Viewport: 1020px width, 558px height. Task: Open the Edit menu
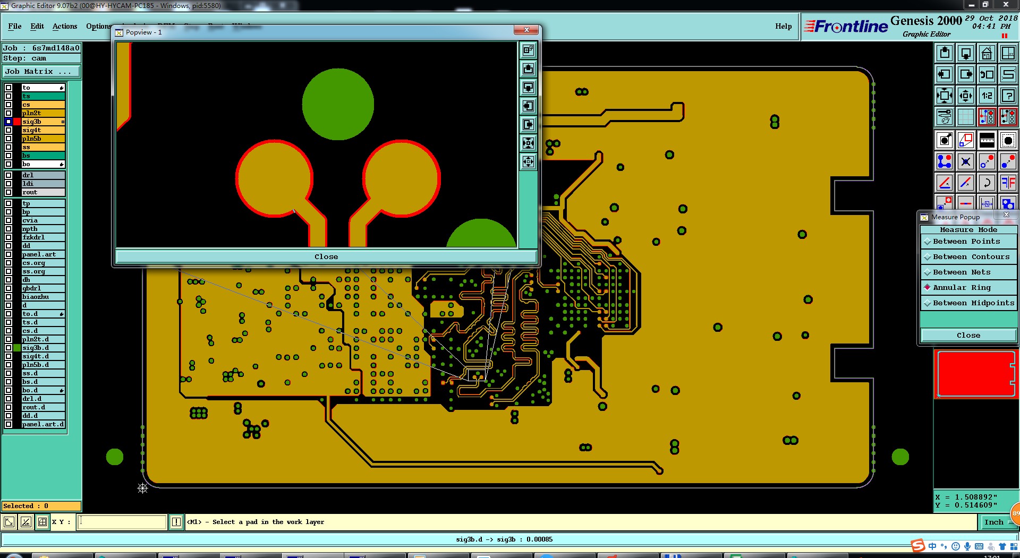pos(37,26)
